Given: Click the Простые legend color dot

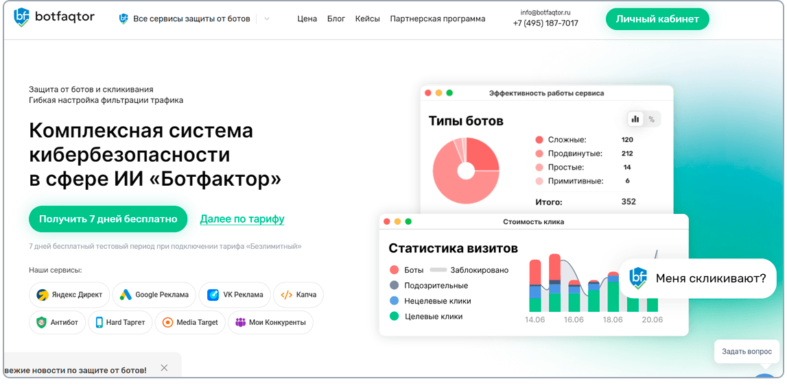Looking at the screenshot, I should tap(539, 167).
